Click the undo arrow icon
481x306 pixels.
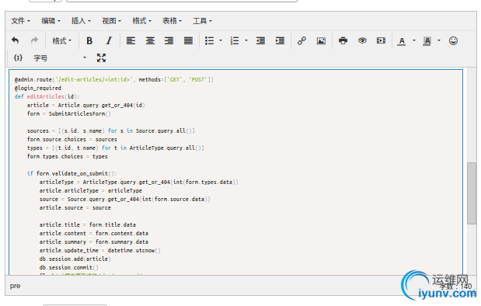(x=15, y=40)
